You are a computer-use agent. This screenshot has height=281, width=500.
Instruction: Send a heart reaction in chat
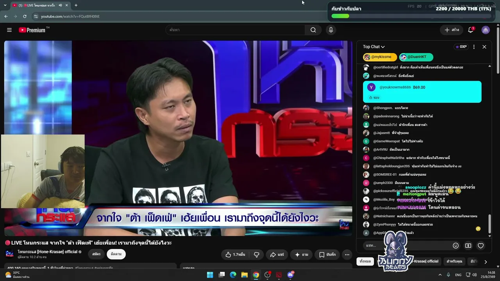(x=481, y=245)
